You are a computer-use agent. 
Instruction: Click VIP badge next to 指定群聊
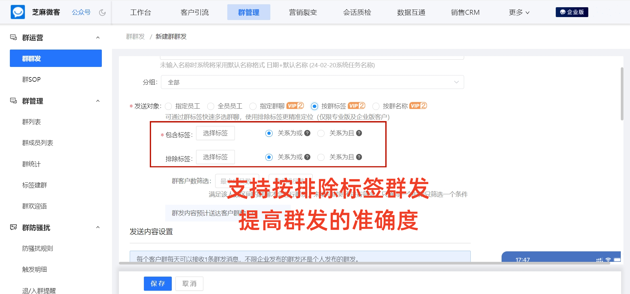(295, 106)
